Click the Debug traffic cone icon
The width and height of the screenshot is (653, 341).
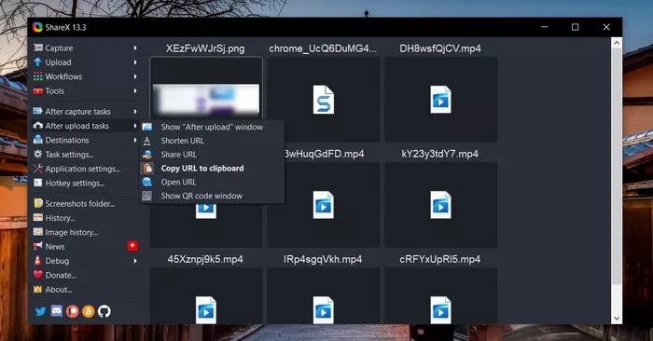coord(38,261)
